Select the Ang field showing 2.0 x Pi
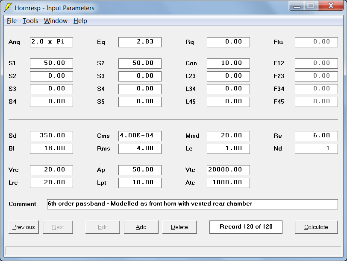This screenshot has width=347, height=261. pos(51,42)
